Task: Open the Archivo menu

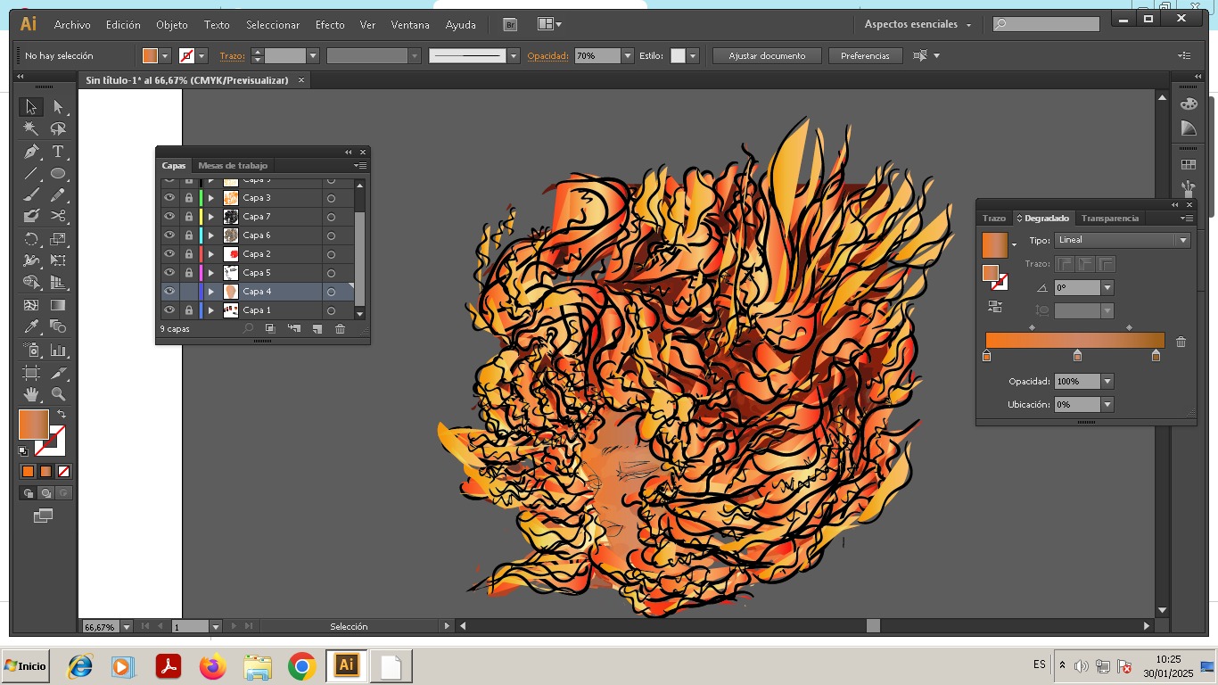Action: coord(72,25)
